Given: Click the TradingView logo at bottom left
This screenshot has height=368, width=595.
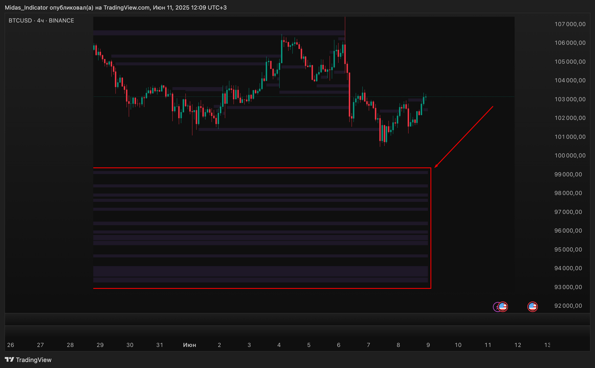Looking at the screenshot, I should click(28, 360).
